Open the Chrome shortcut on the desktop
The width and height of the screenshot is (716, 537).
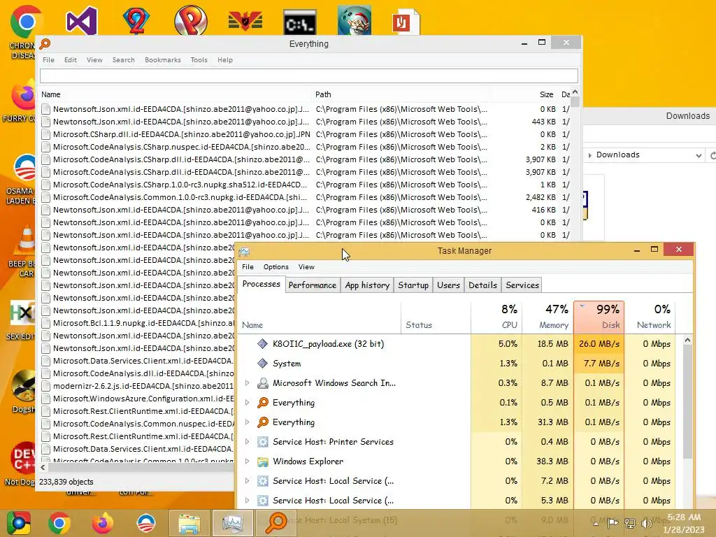26,22
